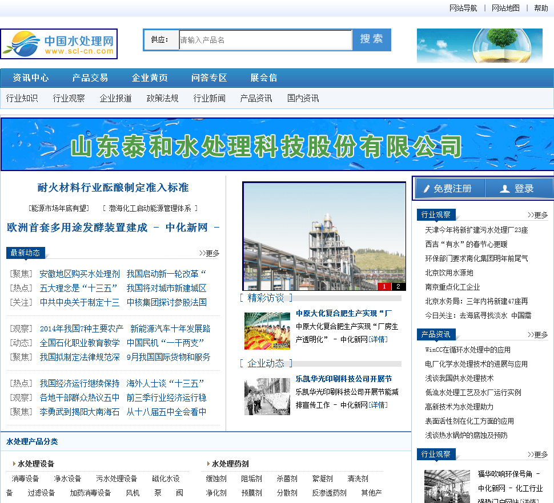Click the 中国水处理网 site logo

click(59, 44)
